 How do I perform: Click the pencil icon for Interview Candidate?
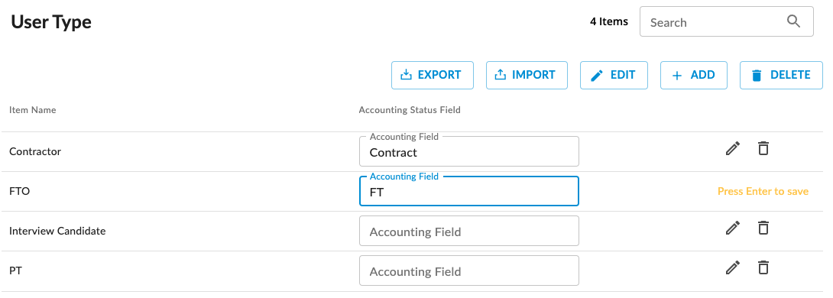pos(733,228)
